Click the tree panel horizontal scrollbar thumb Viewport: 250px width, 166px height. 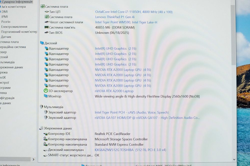(x=15, y=159)
